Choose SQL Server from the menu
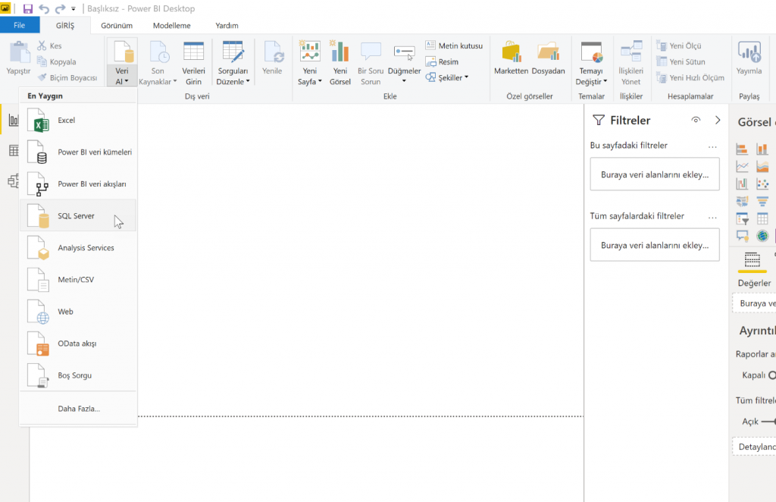The width and height of the screenshot is (776, 502). (78, 216)
